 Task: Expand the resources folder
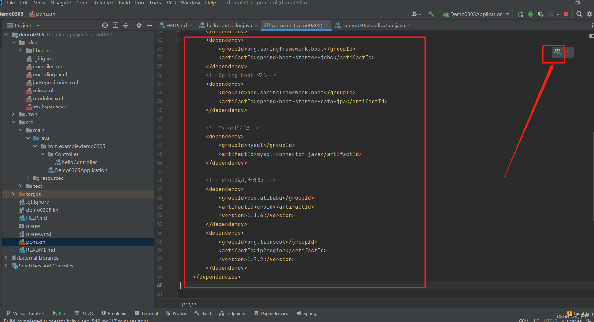coord(28,178)
